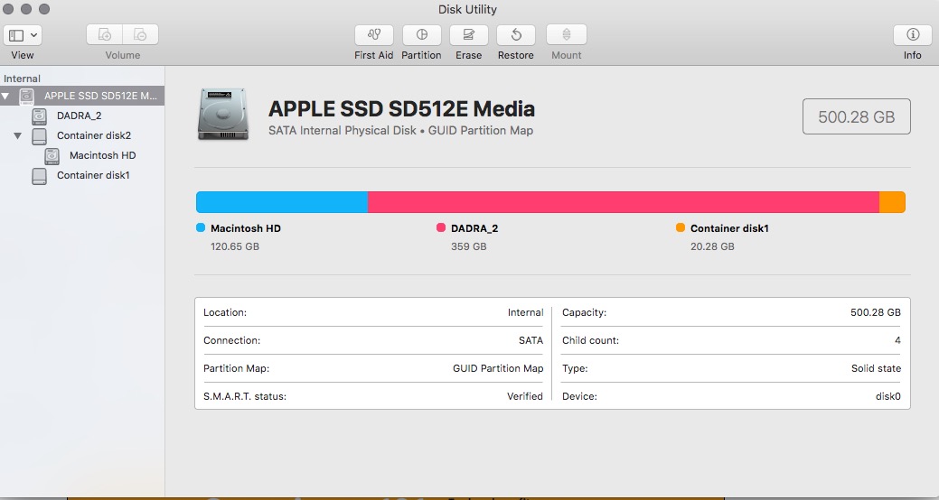
Task: Click the DADRA_2 drive icon in sidebar
Action: click(x=39, y=116)
